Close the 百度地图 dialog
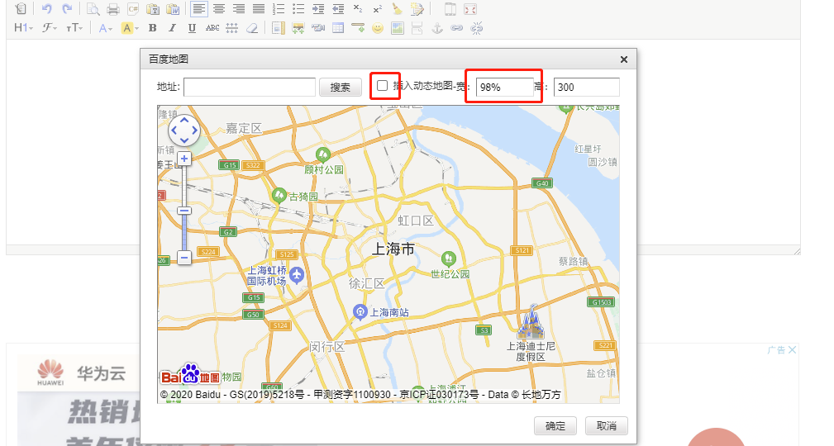Image resolution: width=834 pixels, height=446 pixels. pos(624,59)
